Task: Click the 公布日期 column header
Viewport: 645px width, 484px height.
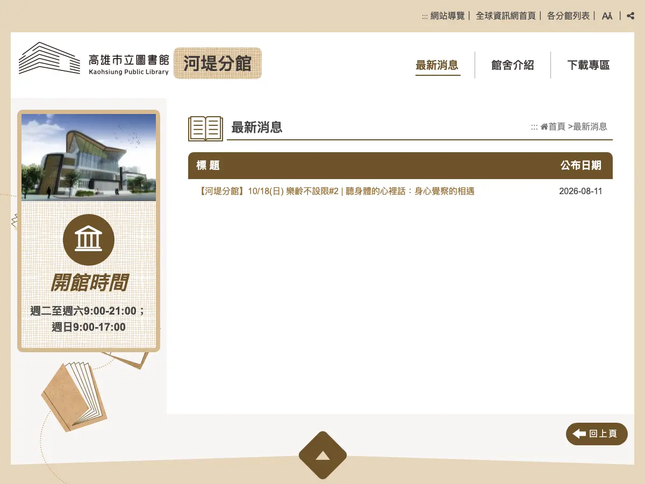Action: pyautogui.click(x=581, y=166)
